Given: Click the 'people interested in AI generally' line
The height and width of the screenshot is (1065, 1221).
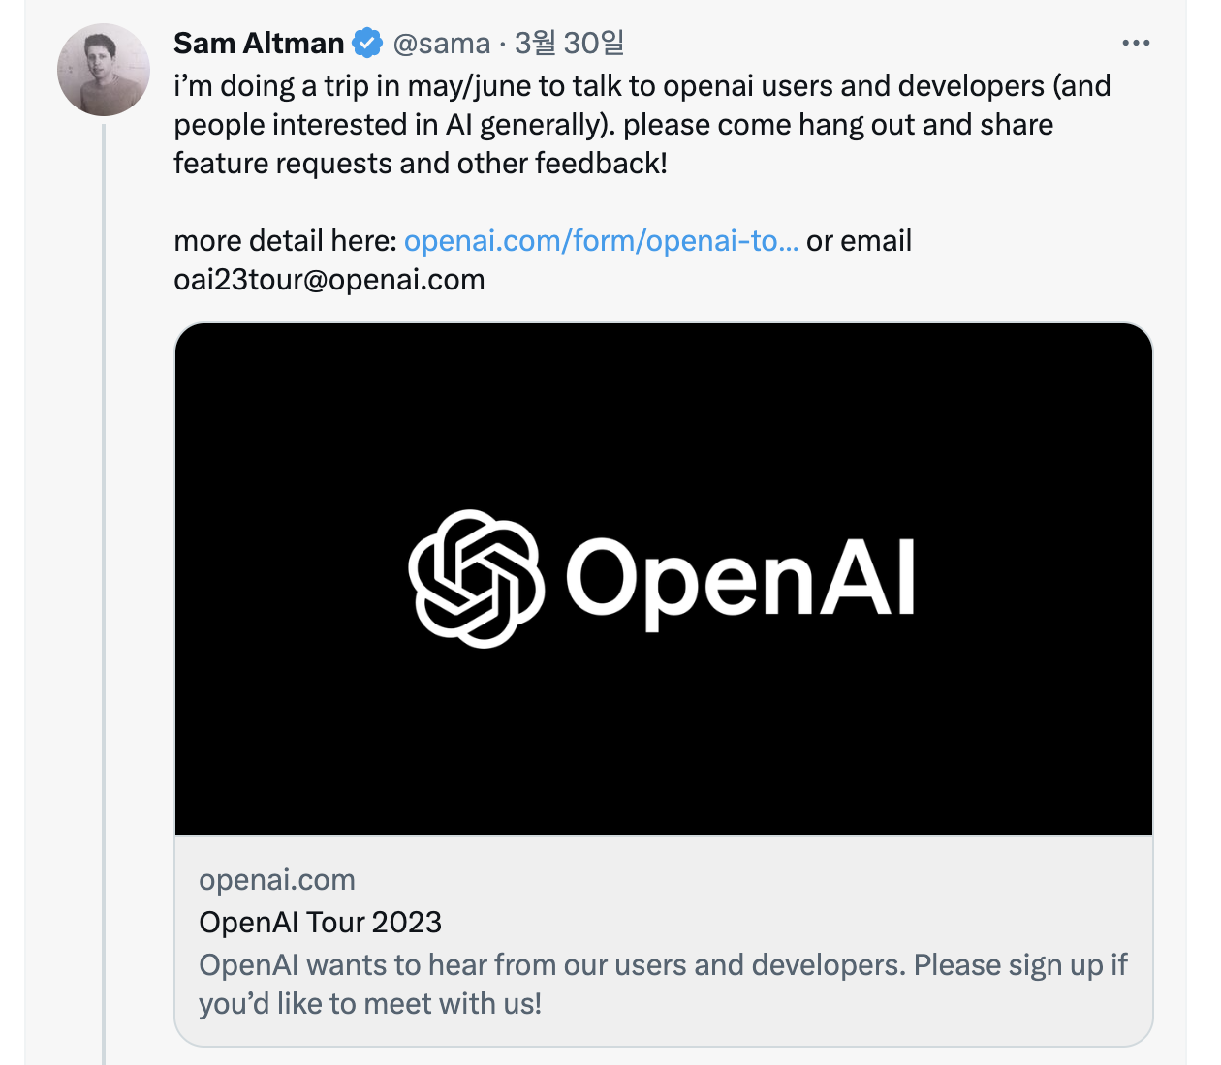Looking at the screenshot, I should point(612,125).
